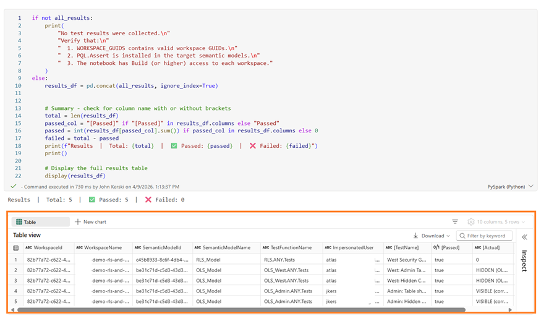The image size is (541, 316).
Task: Click the horizontal table scrollbar
Action: click(242, 310)
